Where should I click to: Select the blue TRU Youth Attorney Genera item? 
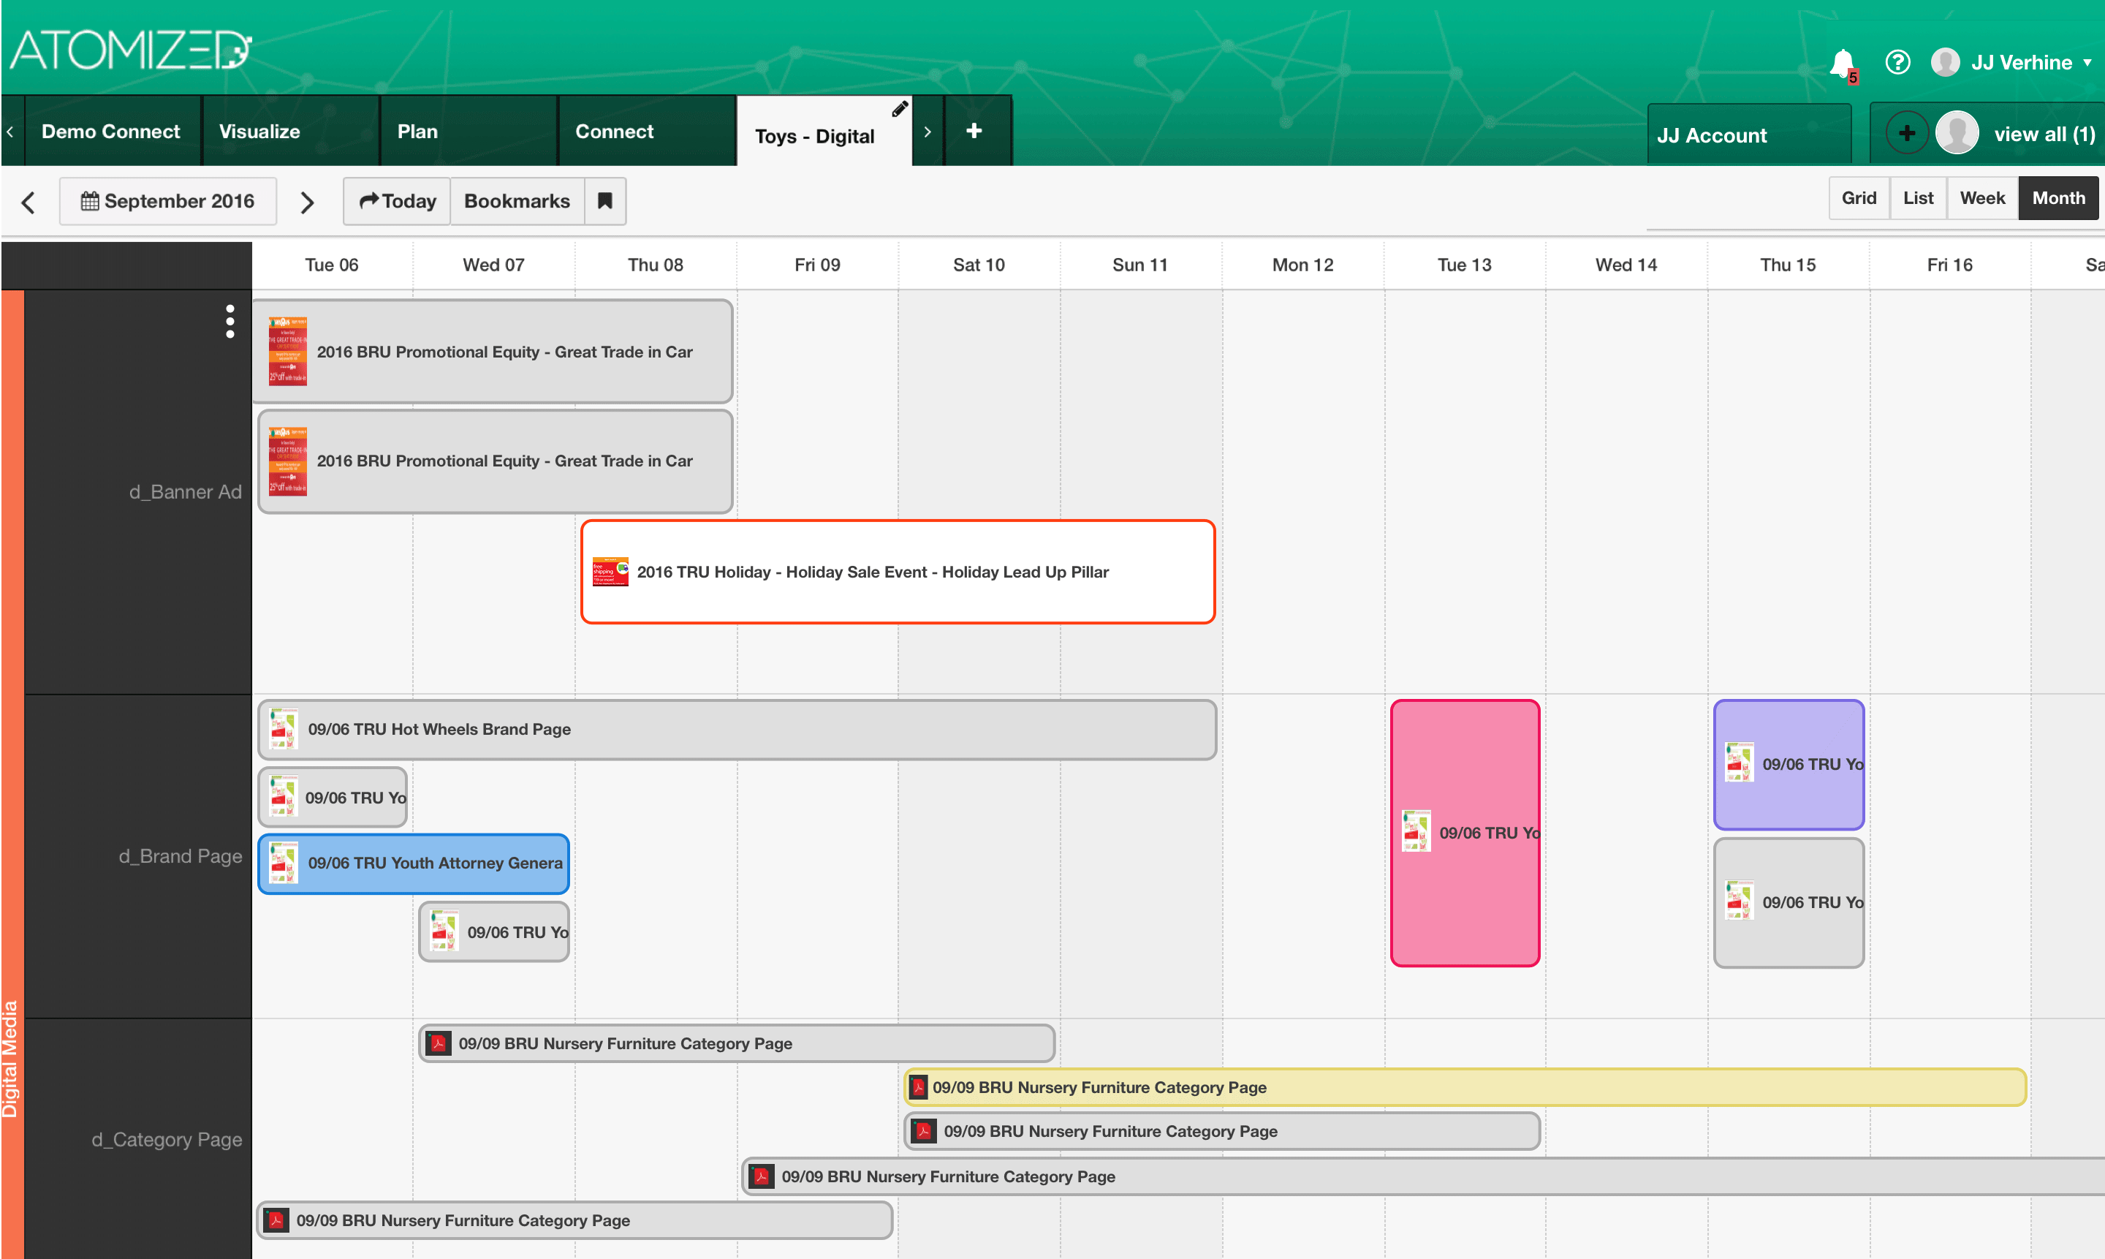click(413, 863)
